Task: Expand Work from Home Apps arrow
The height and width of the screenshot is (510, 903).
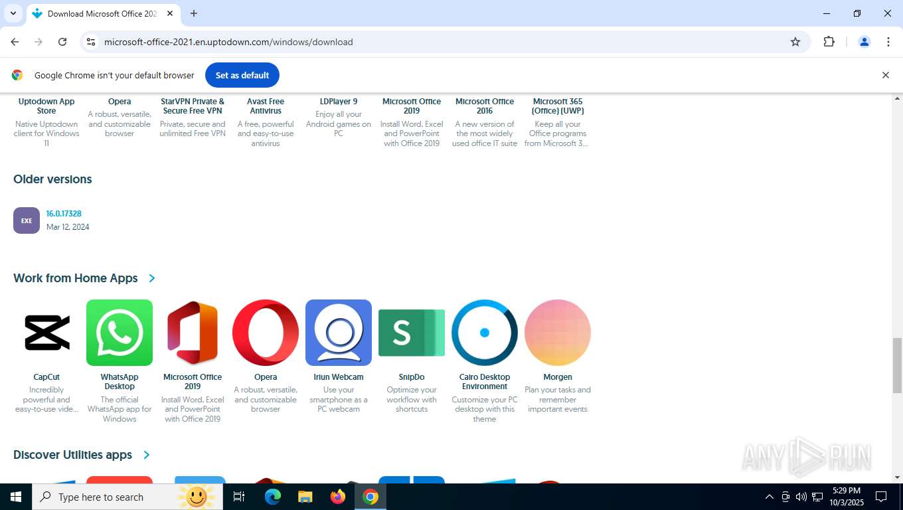Action: [x=152, y=278]
